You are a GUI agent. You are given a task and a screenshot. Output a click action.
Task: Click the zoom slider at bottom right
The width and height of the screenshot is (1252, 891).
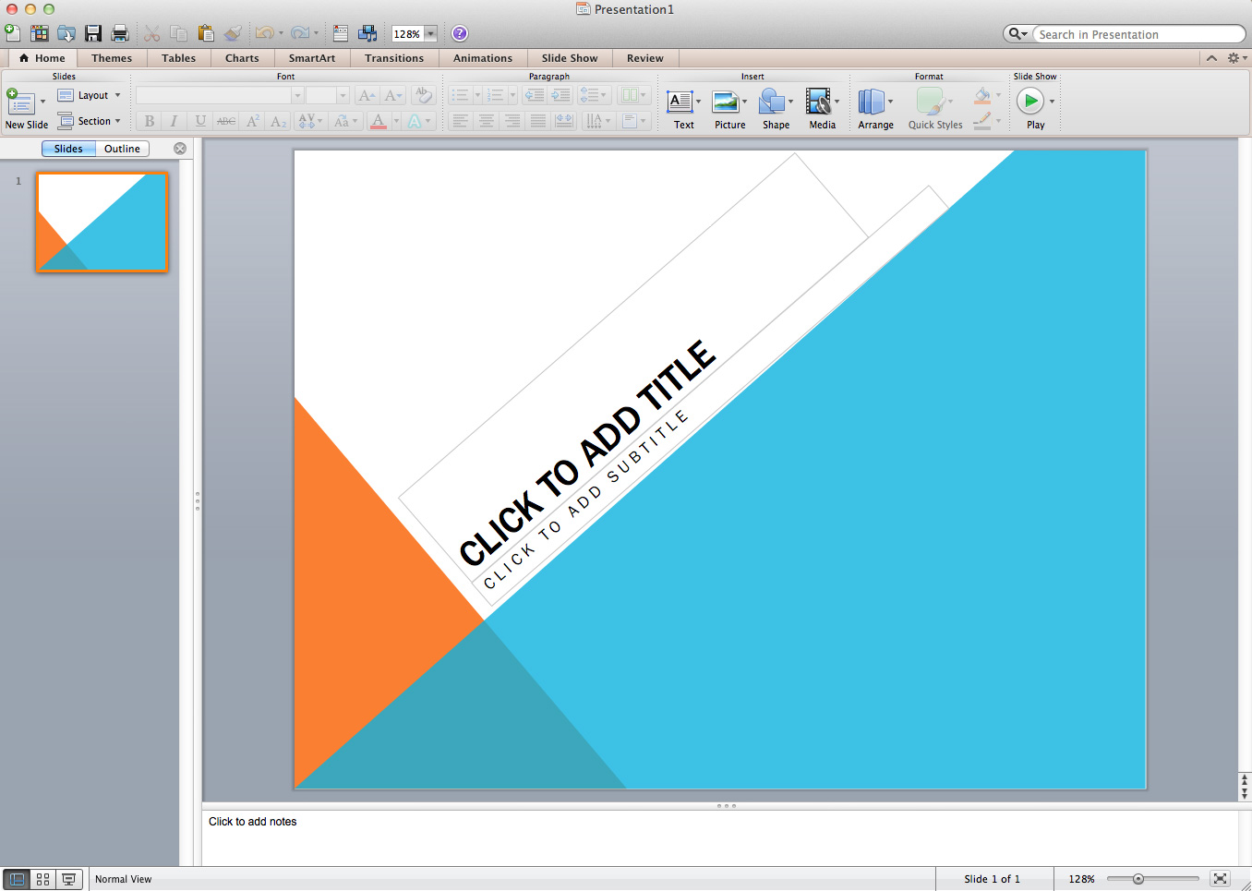click(x=1138, y=879)
